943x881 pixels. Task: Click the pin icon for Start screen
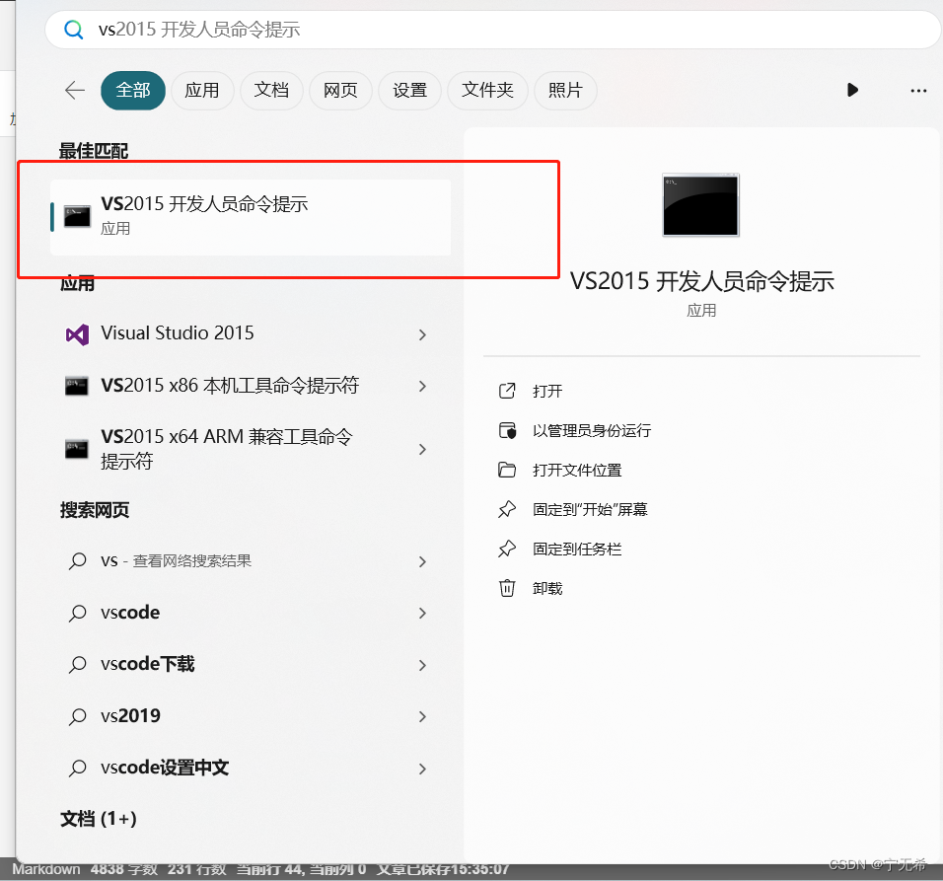[x=507, y=509]
